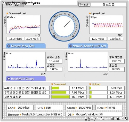This screenshot has width=129, height=122.
Task: Click the 18.0 ms round-trip delay value
Action: pyautogui.click(x=117, y=61)
